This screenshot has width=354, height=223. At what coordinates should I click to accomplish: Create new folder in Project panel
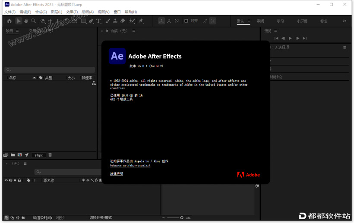point(13,155)
